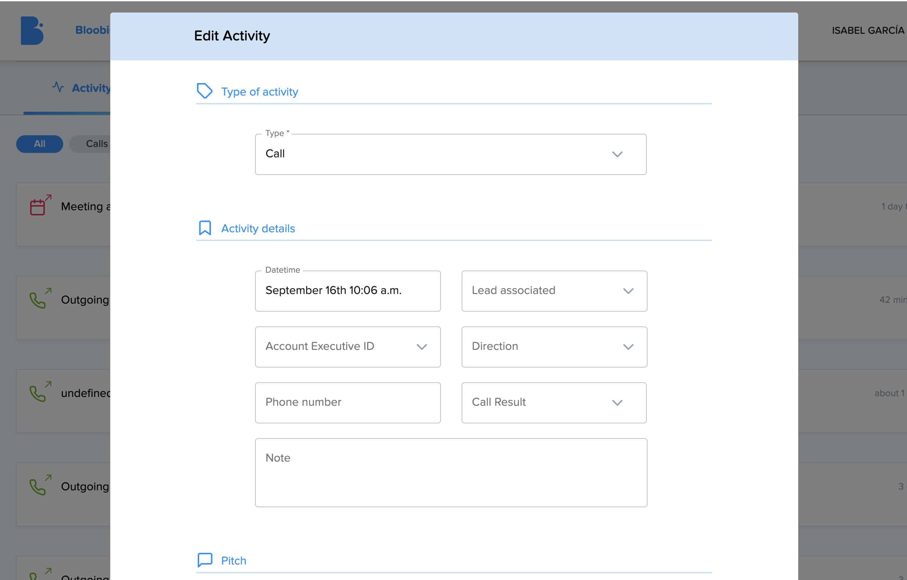Click into the Note text area

pos(451,472)
